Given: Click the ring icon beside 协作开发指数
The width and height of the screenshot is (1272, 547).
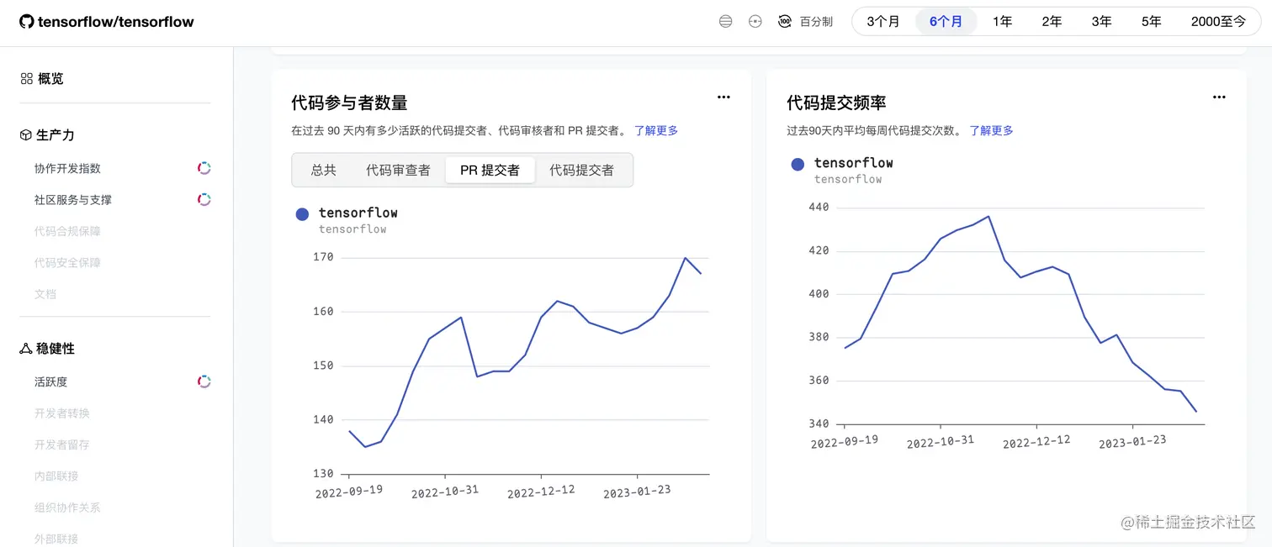Looking at the screenshot, I should pos(204,168).
